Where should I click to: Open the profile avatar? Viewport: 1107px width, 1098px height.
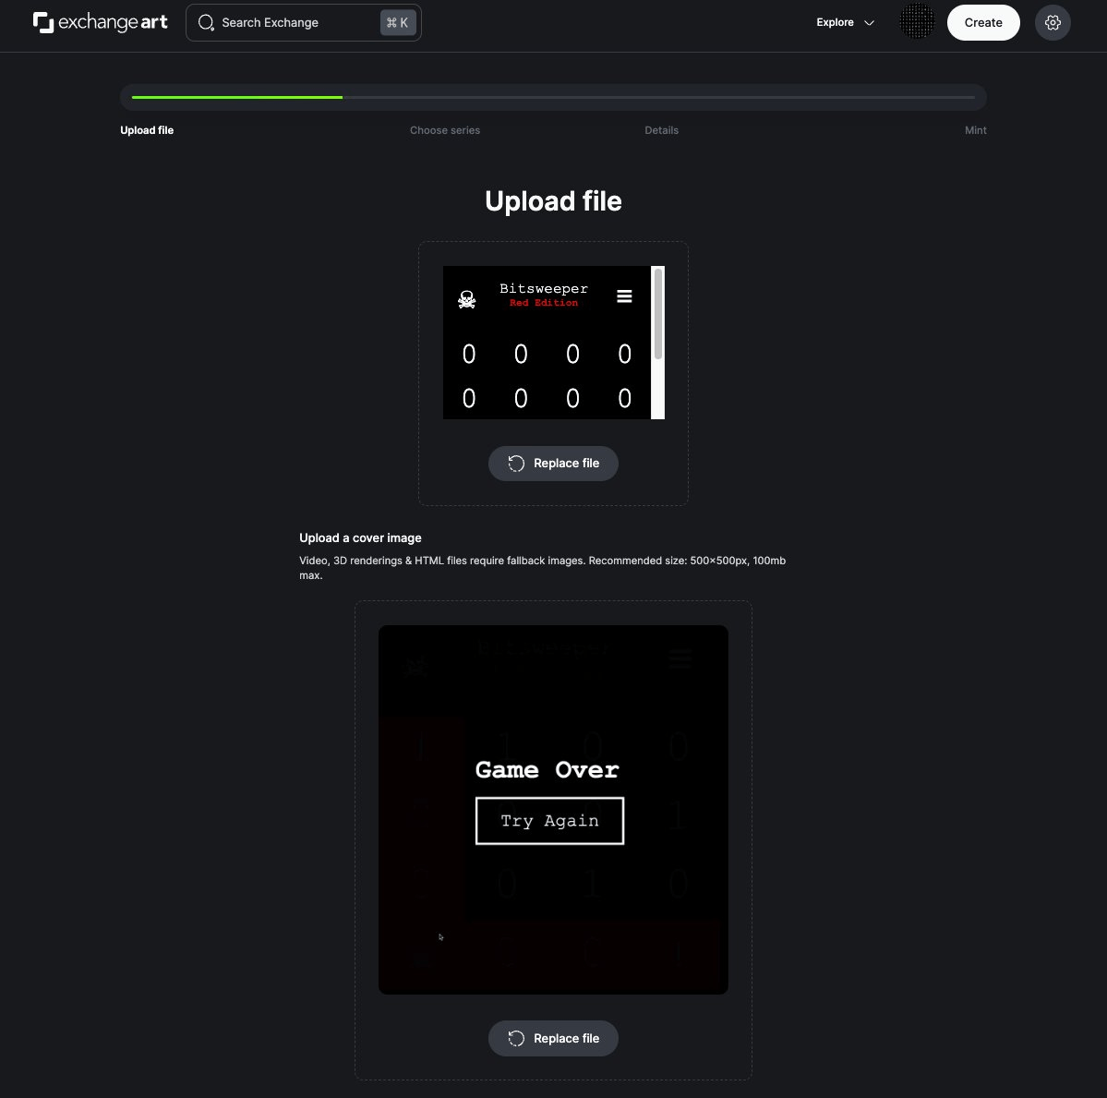(917, 21)
